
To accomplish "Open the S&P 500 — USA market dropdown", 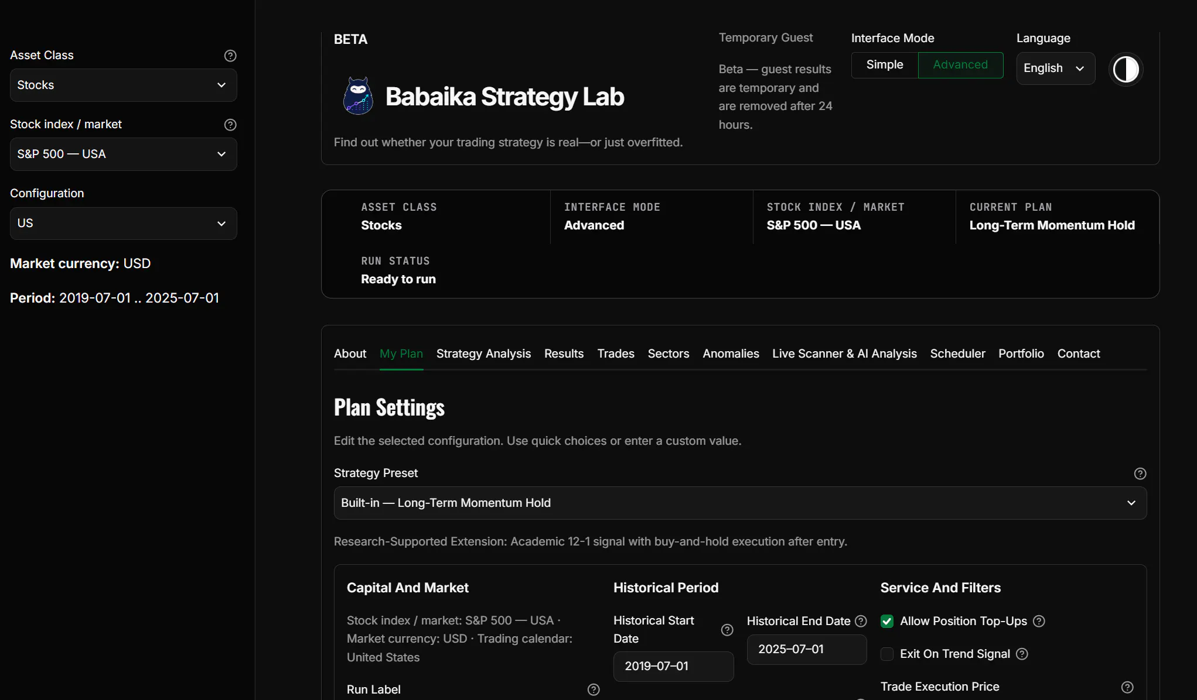I will [124, 155].
